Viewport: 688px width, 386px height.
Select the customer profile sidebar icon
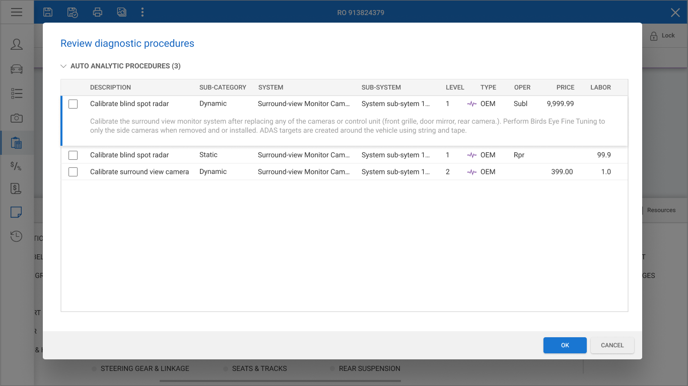[17, 44]
